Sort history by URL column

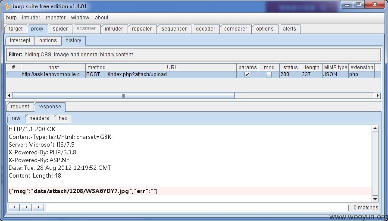172,68
